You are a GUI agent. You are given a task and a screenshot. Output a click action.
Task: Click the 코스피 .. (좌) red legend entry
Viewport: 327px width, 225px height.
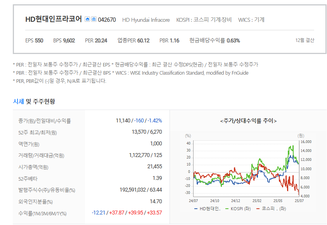(x=271, y=209)
